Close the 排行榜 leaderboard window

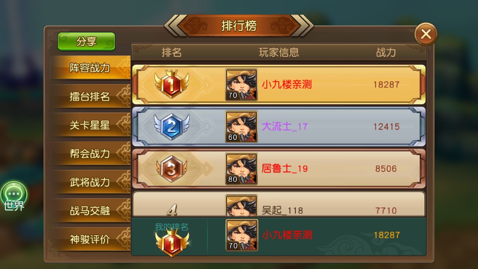click(x=426, y=34)
